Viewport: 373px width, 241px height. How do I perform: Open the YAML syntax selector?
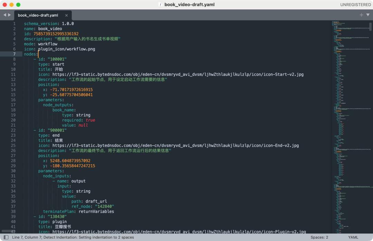point(353,238)
